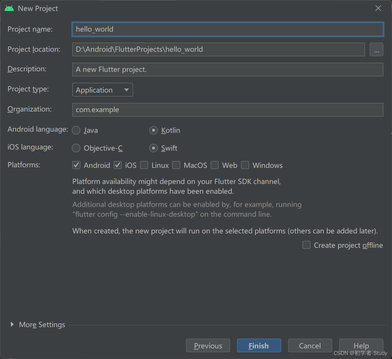Click into the Organization text field
The height and width of the screenshot is (359, 392).
coord(228,110)
